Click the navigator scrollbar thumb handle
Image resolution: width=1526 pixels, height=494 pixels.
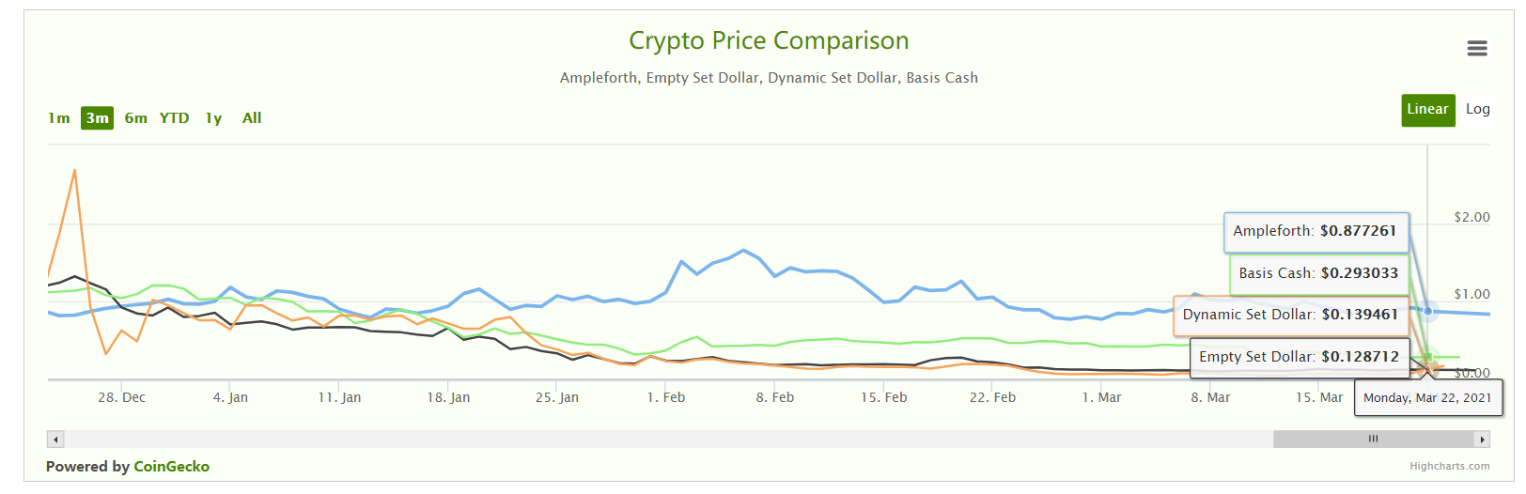[x=1373, y=440]
